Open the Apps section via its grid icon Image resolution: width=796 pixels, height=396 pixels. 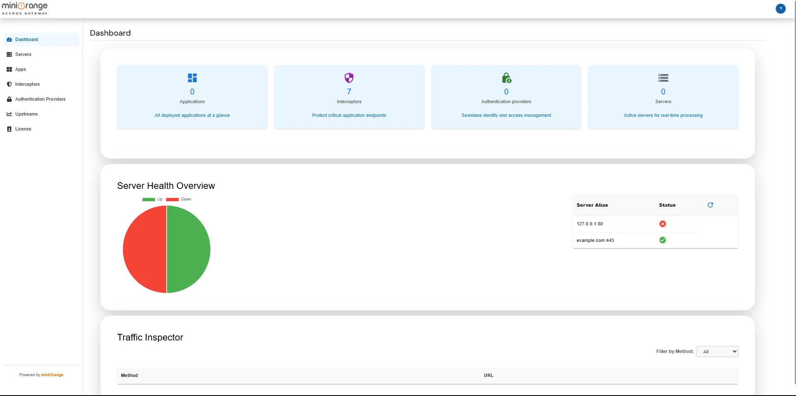click(x=10, y=69)
